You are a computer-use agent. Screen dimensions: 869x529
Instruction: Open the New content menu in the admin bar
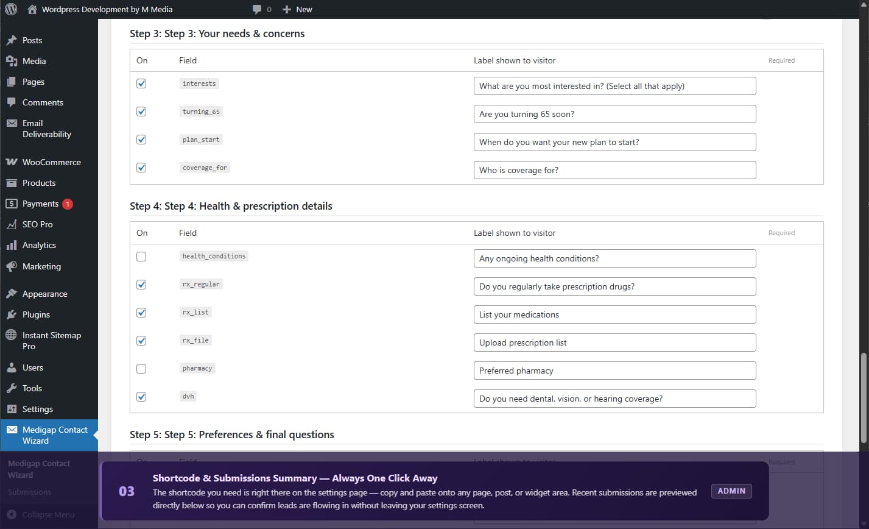coord(297,9)
